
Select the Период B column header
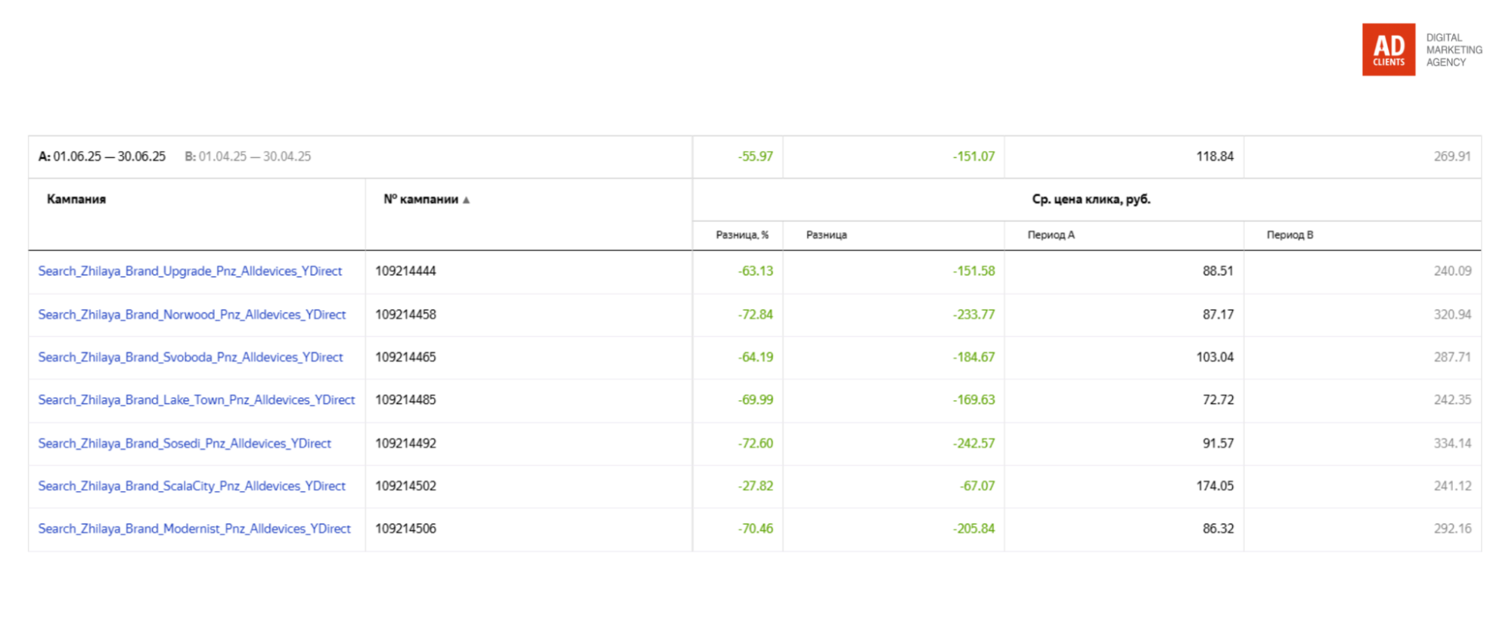pos(1290,235)
